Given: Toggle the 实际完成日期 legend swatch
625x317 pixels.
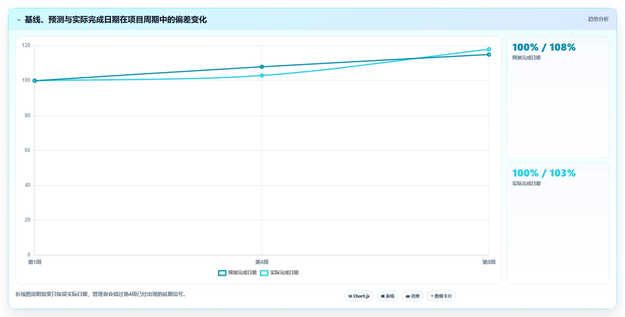Looking at the screenshot, I should [264, 273].
